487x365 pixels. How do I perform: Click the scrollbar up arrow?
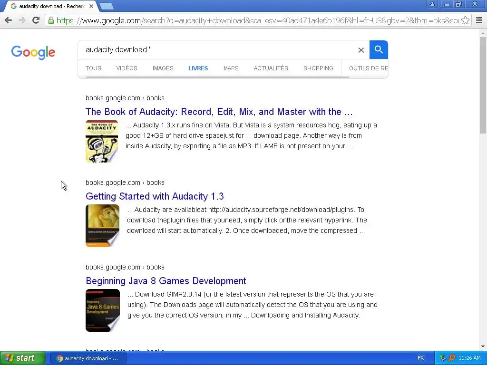pyautogui.click(x=483, y=33)
